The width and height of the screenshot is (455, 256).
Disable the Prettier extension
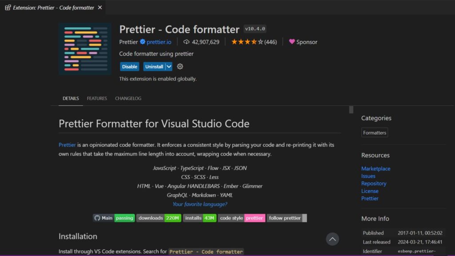[x=129, y=67]
